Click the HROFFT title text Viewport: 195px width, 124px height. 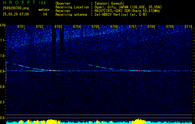click(19, 3)
